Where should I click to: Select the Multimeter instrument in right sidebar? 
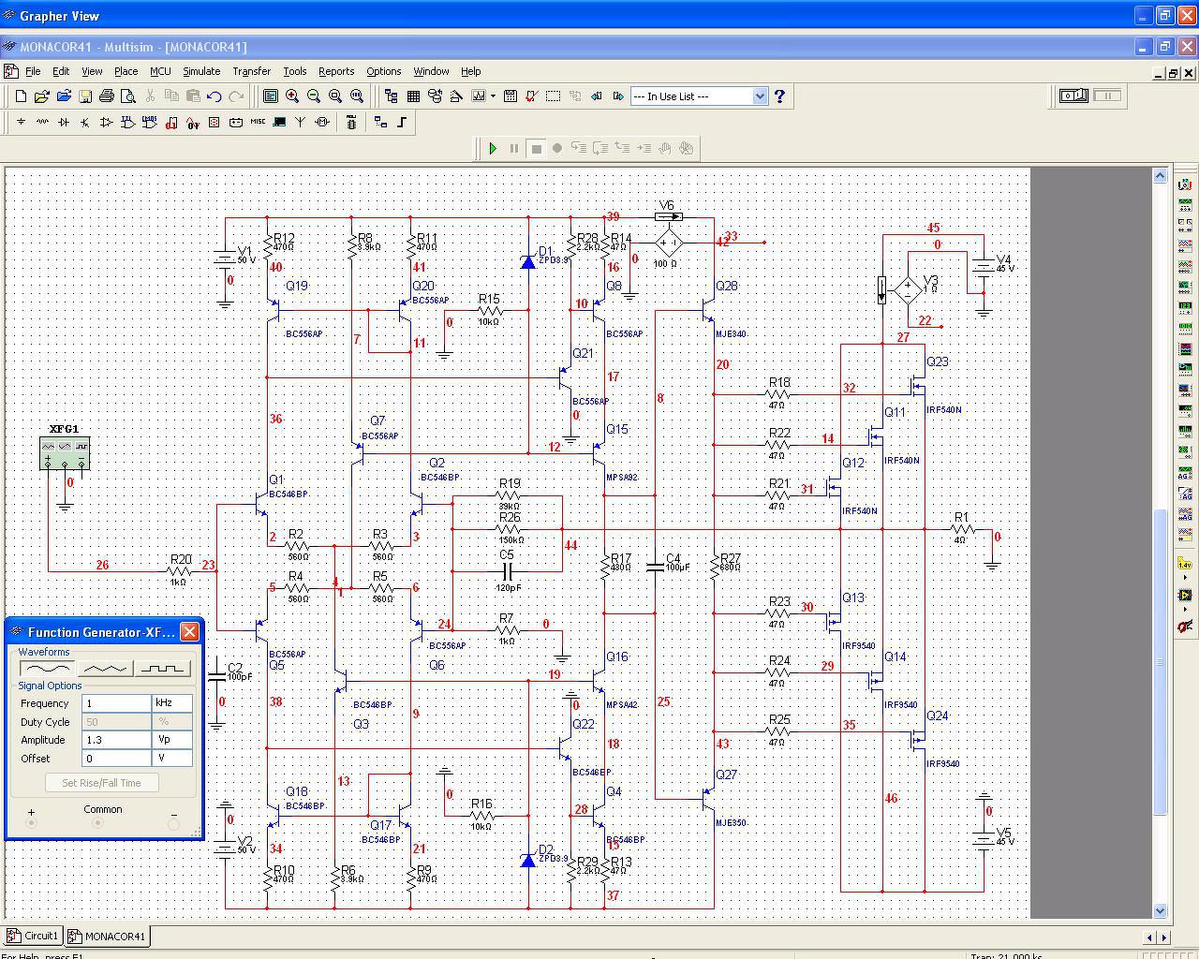(x=1185, y=184)
